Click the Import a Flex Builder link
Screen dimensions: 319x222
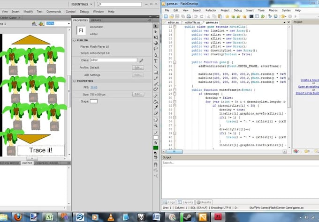pyautogui.click(x=307, y=93)
